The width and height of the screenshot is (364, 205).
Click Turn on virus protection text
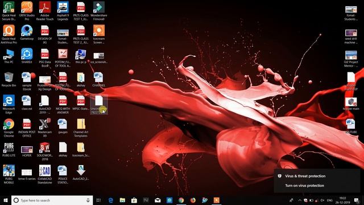coord(305,186)
